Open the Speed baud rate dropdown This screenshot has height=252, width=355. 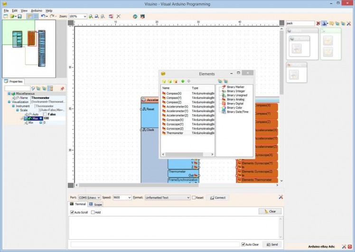point(129,197)
